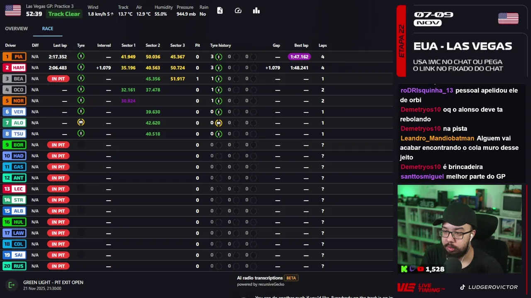Select the RACE tab
The width and height of the screenshot is (531, 298).
coord(47,29)
